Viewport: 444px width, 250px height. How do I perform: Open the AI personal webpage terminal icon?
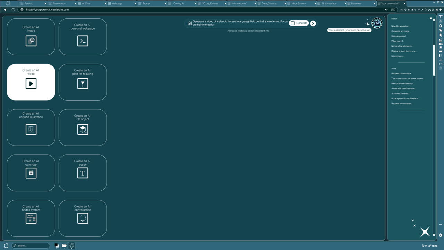click(x=83, y=41)
